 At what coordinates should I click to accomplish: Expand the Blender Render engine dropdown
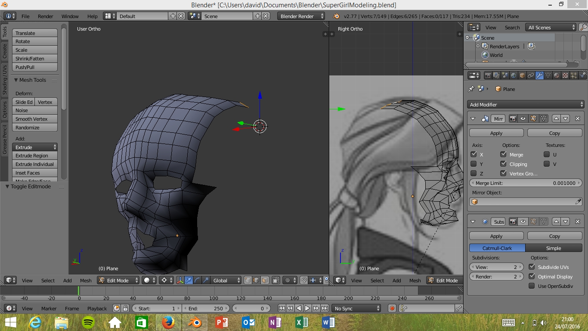(301, 16)
